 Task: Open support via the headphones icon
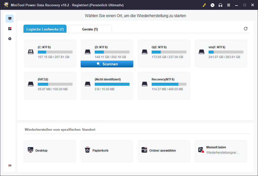(220, 5)
